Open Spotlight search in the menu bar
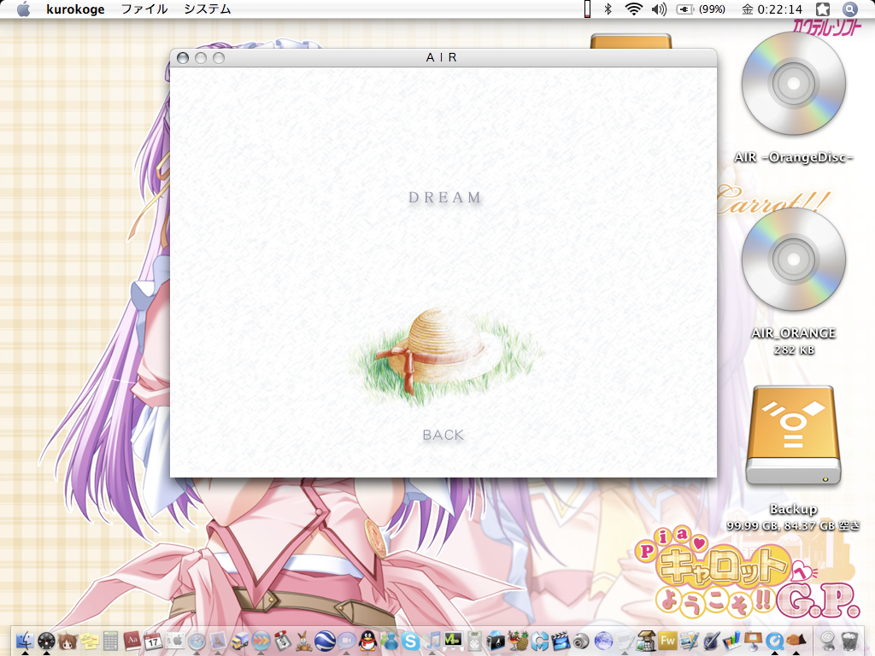The width and height of the screenshot is (875, 656). (849, 9)
